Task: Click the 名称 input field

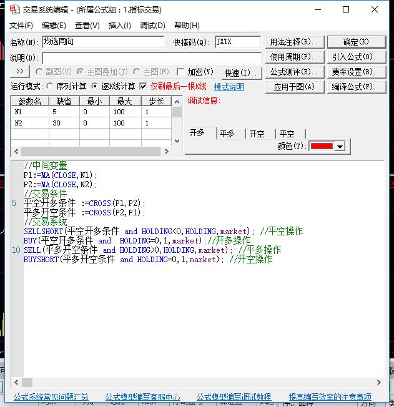Action: (103, 42)
